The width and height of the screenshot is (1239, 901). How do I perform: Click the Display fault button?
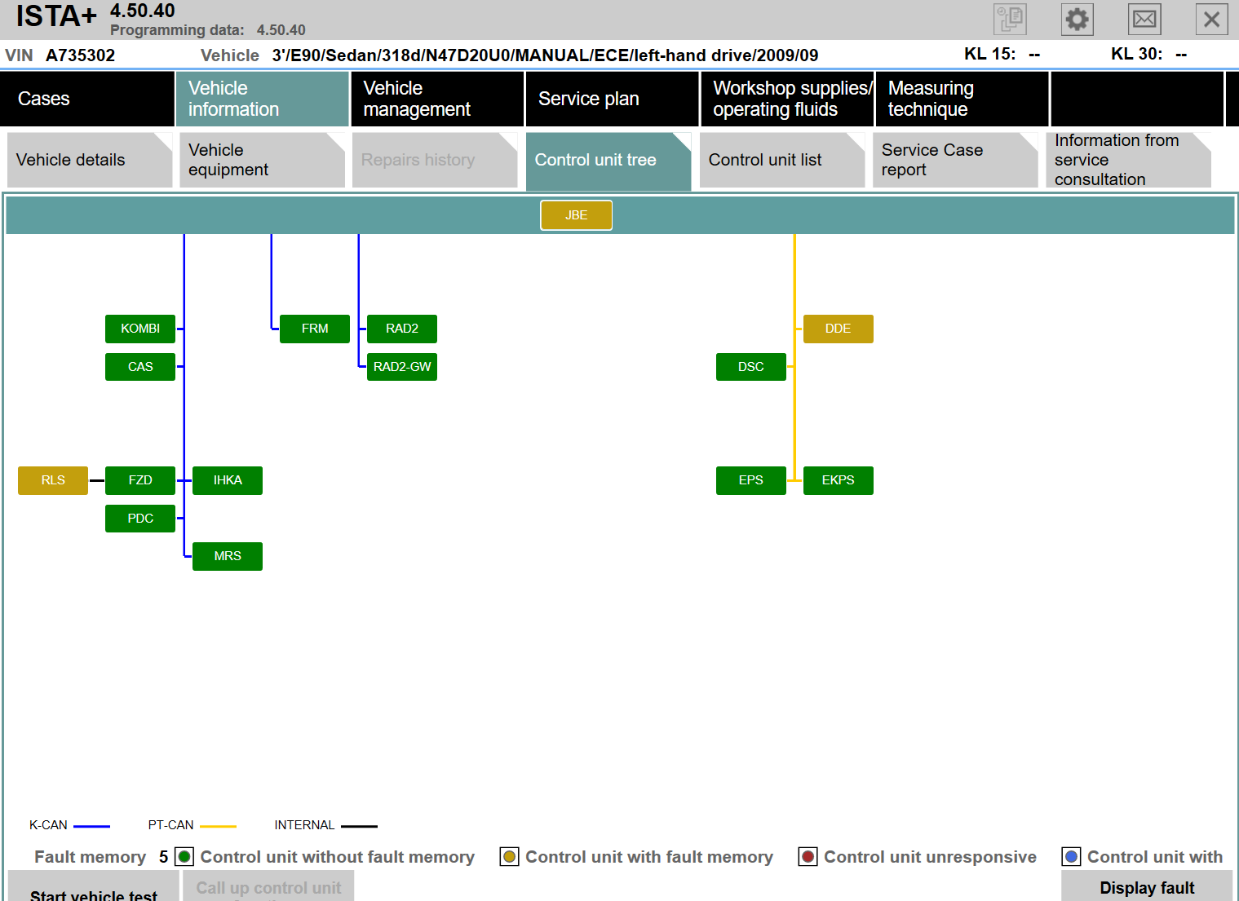(x=1146, y=887)
